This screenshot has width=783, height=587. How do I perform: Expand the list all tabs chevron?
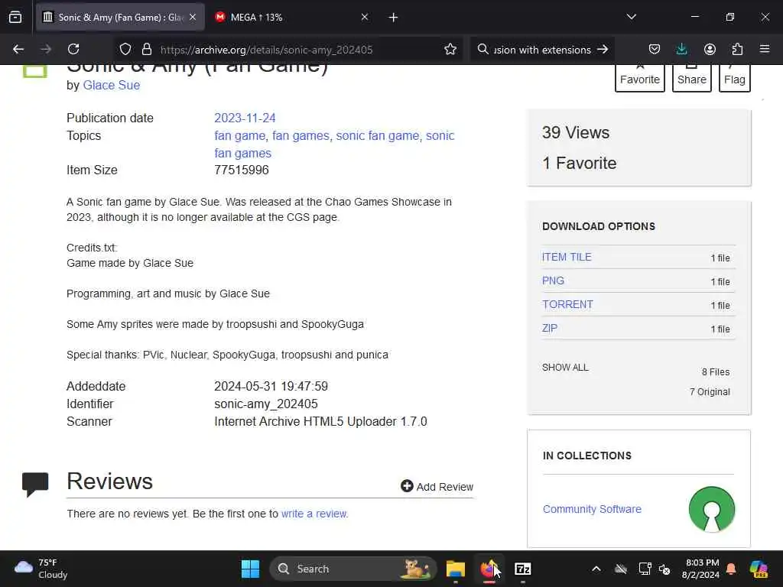631,17
